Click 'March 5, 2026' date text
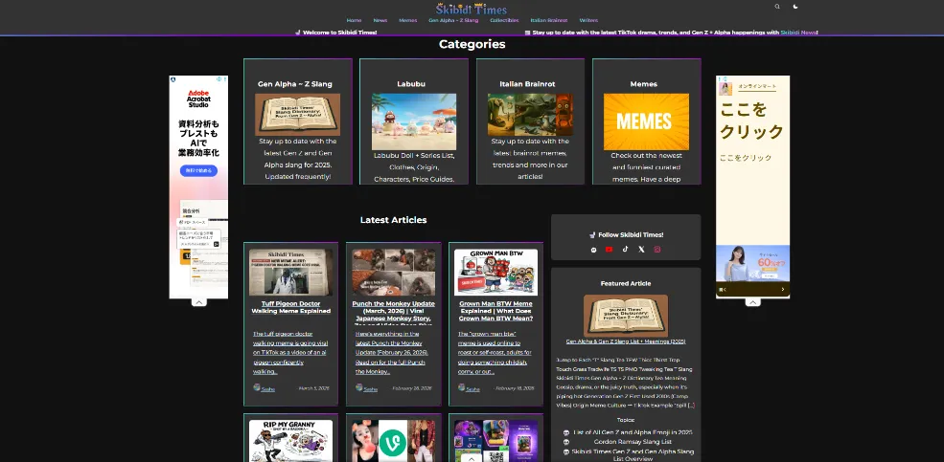The height and width of the screenshot is (462, 944). (x=314, y=388)
